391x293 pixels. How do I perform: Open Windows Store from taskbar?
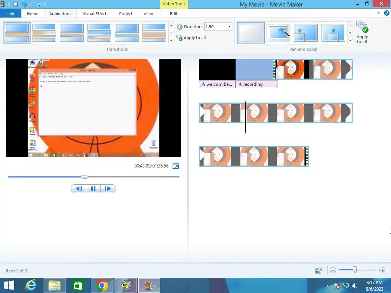tap(78, 285)
